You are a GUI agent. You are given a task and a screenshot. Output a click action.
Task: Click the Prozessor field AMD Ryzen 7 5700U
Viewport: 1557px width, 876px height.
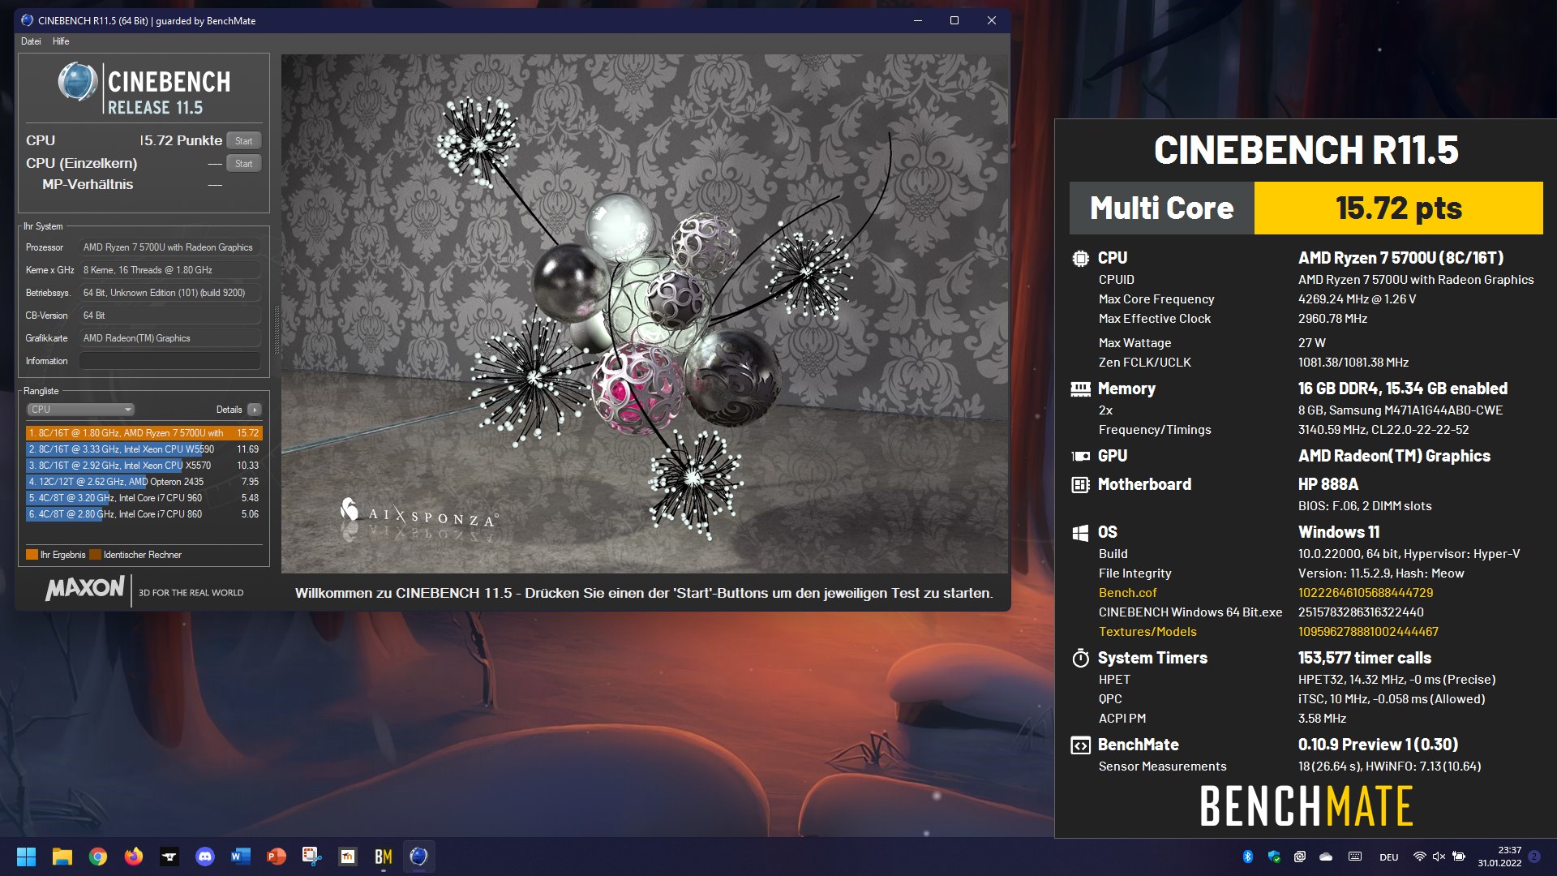(x=170, y=247)
